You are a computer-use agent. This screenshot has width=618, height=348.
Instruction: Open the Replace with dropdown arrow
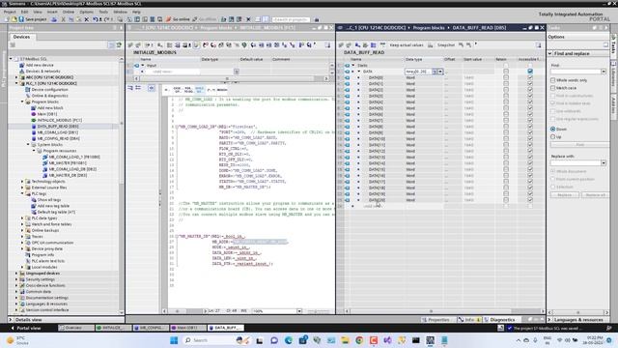[x=604, y=163]
